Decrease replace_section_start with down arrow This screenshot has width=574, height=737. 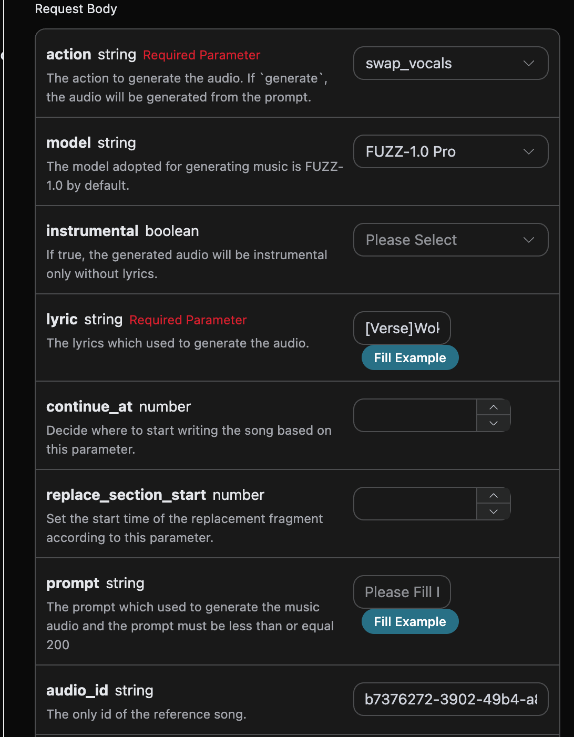[x=494, y=511]
